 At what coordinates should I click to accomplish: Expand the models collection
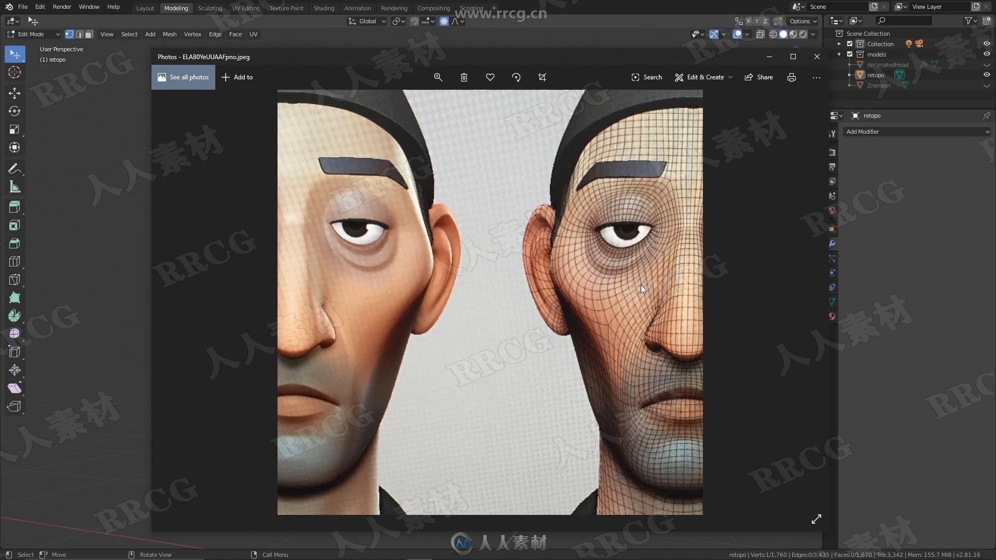(840, 54)
